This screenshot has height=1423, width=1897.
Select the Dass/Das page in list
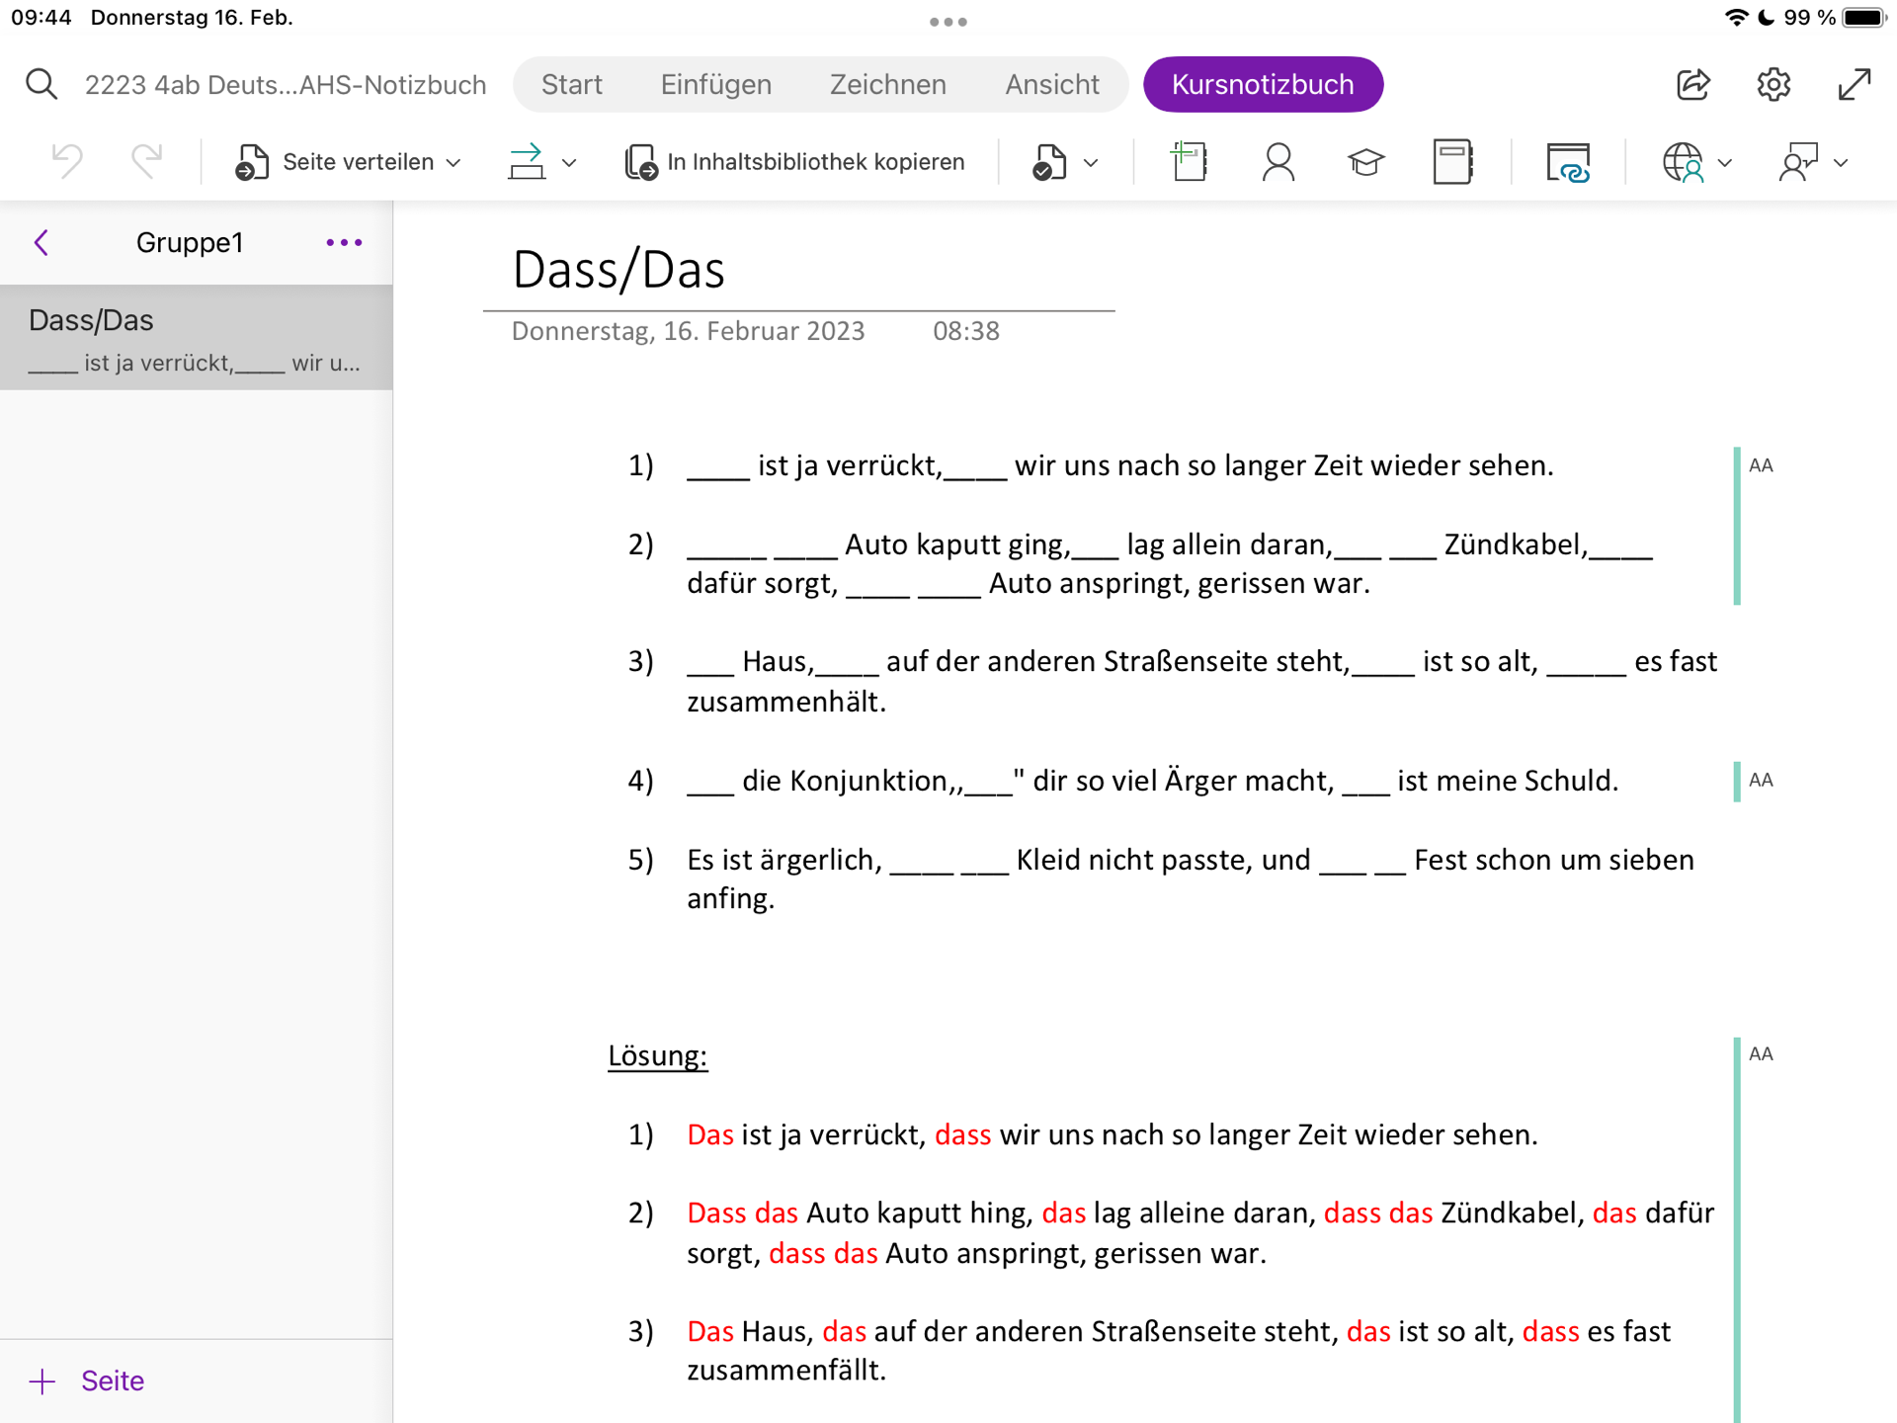tap(196, 338)
